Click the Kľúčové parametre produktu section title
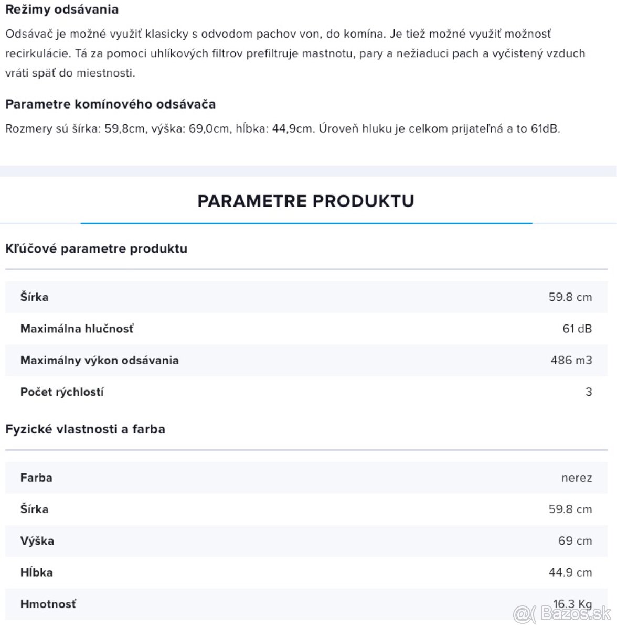The width and height of the screenshot is (617, 629). pos(96,248)
